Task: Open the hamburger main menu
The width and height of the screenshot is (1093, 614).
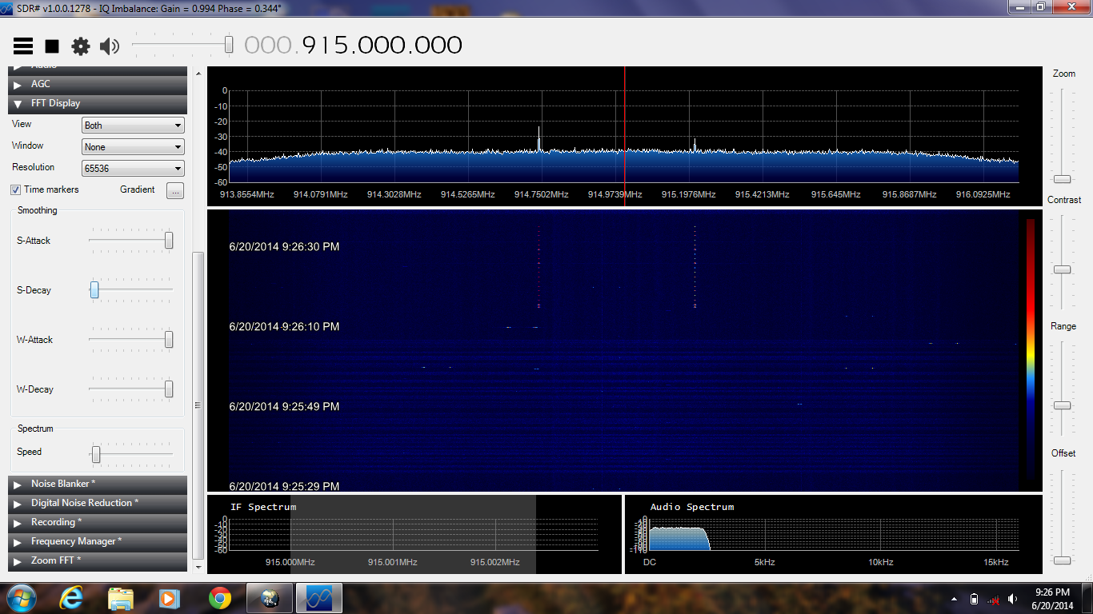Action: 23,46
